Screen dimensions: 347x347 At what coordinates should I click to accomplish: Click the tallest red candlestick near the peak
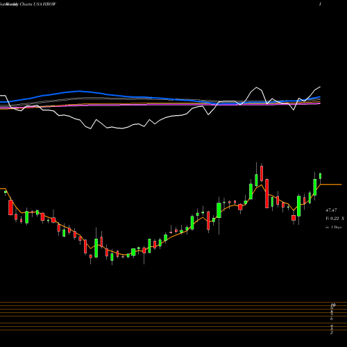point(262,173)
